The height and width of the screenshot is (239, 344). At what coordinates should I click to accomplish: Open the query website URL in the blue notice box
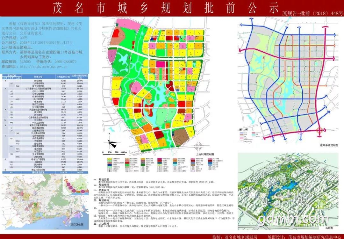click(x=43, y=67)
